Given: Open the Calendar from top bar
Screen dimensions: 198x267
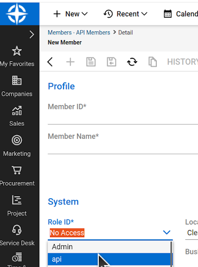Looking at the screenshot, I should click(x=181, y=14).
